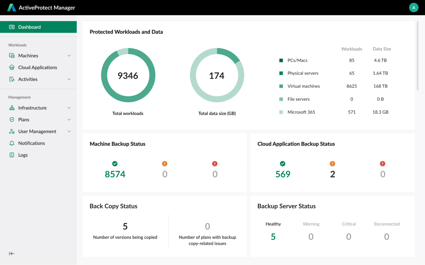
Task: Expand the Plans submenu chevron
Action: (x=69, y=119)
